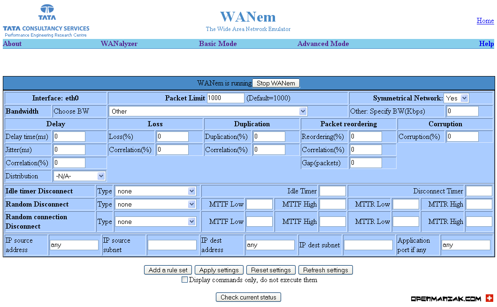497x307 pixels.
Task: Open the Help link
Action: [486, 44]
